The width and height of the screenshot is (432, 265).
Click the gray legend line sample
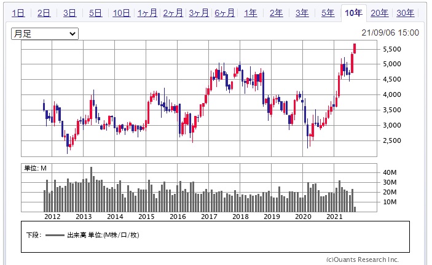point(55,236)
